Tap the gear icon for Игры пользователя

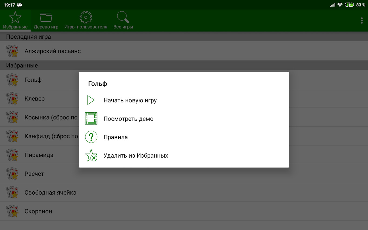coord(86,17)
